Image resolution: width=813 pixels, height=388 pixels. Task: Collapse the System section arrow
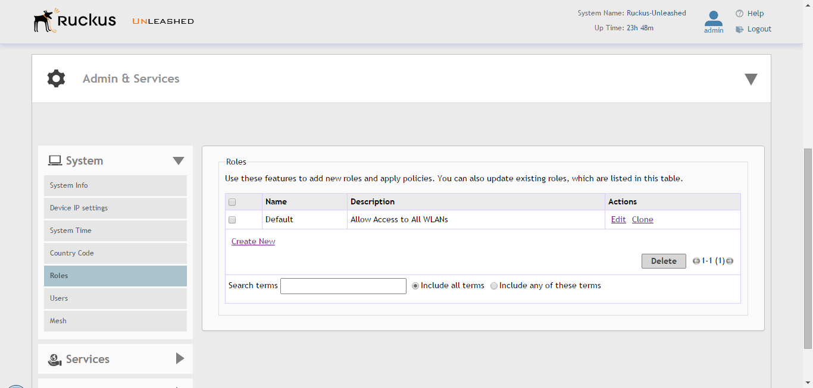179,161
